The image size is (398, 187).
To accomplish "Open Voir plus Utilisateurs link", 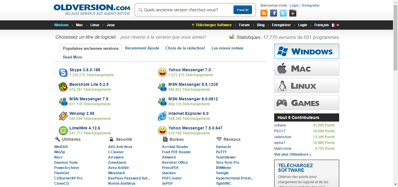I will pos(293,154).
